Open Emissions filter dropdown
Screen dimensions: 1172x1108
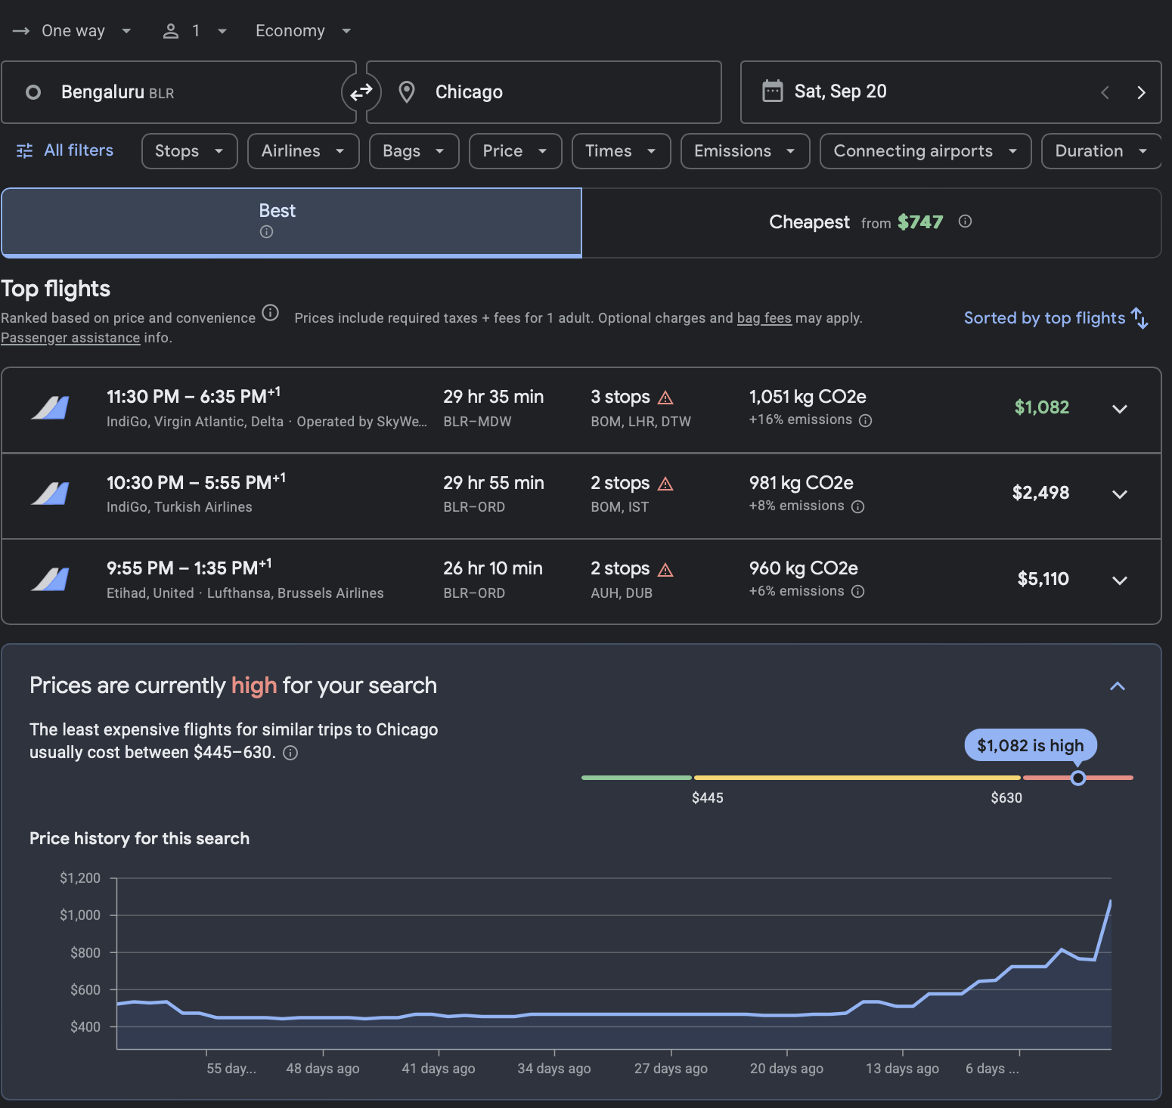coord(745,151)
